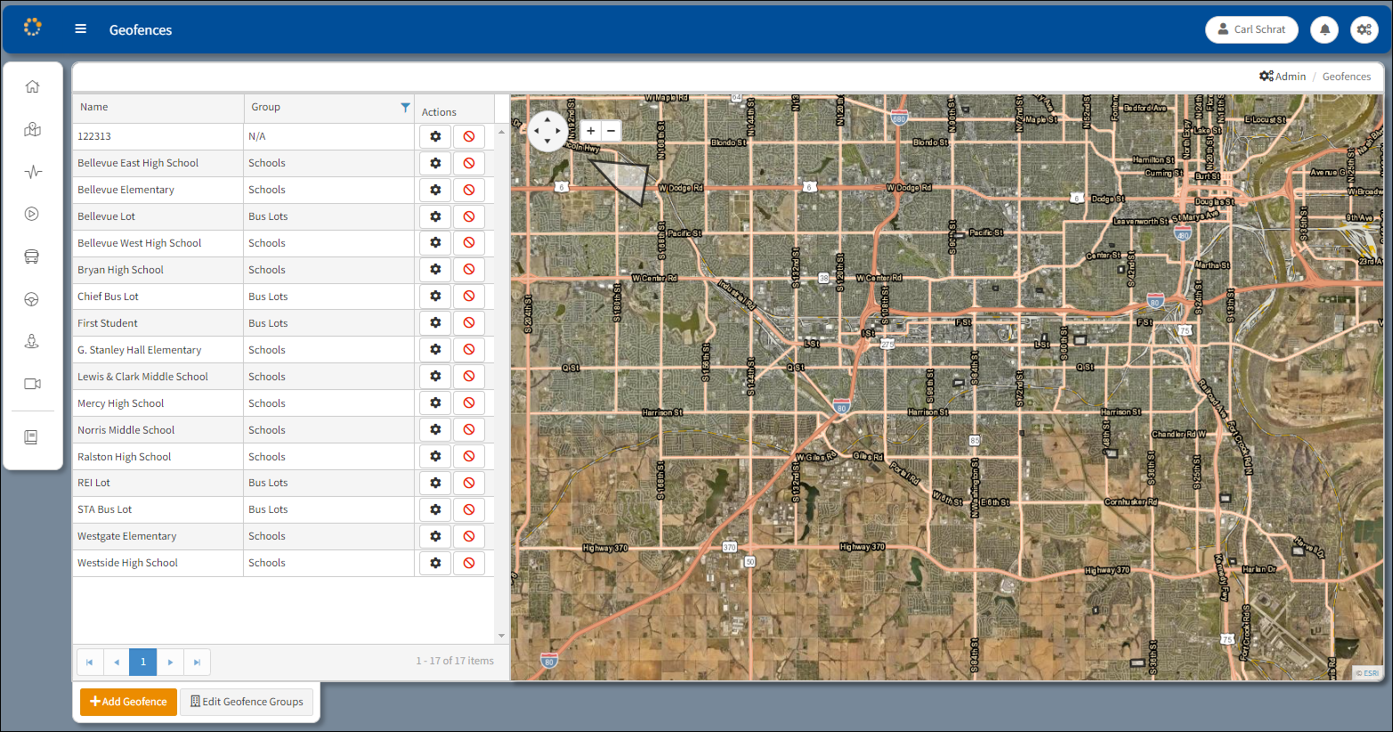The width and height of the screenshot is (1393, 732).
Task: Pan the map down with arrow
Action: 547,142
